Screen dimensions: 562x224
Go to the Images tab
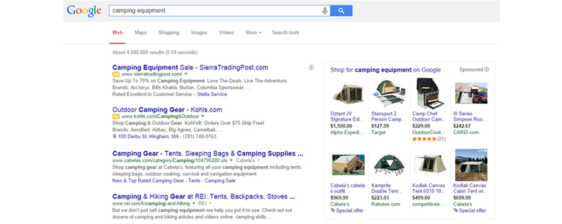point(199,32)
